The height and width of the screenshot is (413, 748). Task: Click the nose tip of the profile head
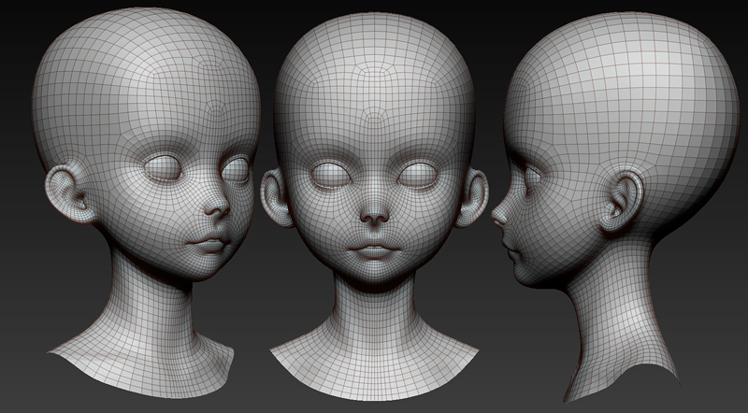(496, 215)
